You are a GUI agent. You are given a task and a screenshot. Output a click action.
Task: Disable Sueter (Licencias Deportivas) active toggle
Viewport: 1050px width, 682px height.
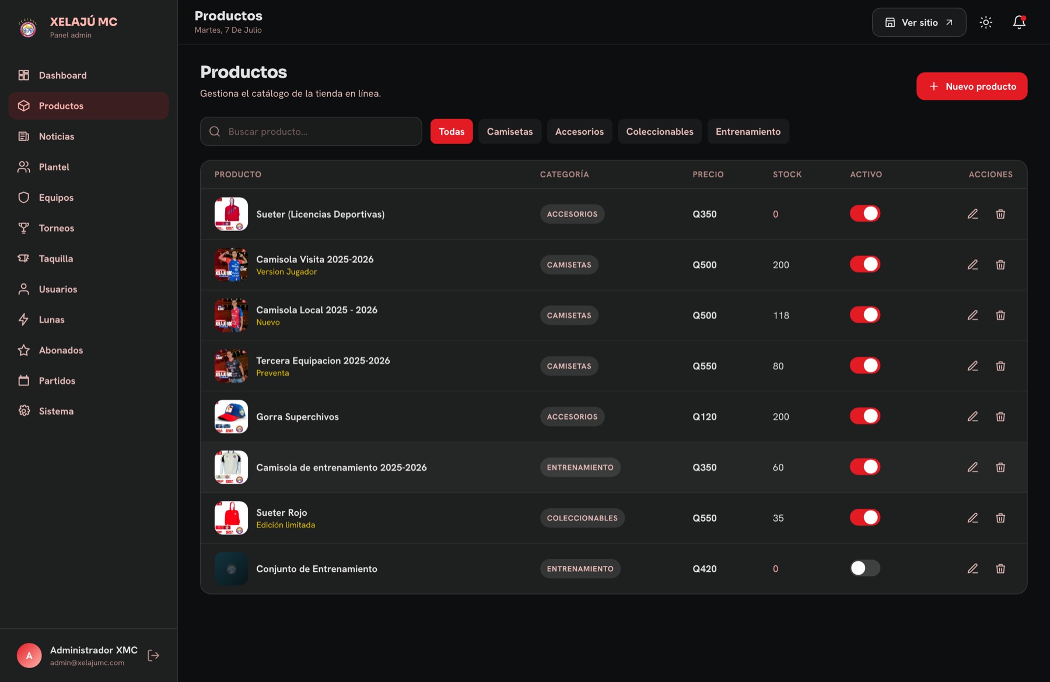tap(865, 214)
